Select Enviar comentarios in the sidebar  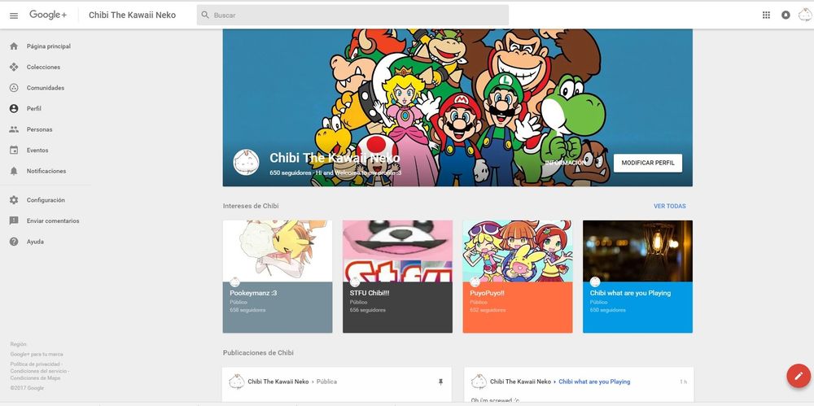53,220
